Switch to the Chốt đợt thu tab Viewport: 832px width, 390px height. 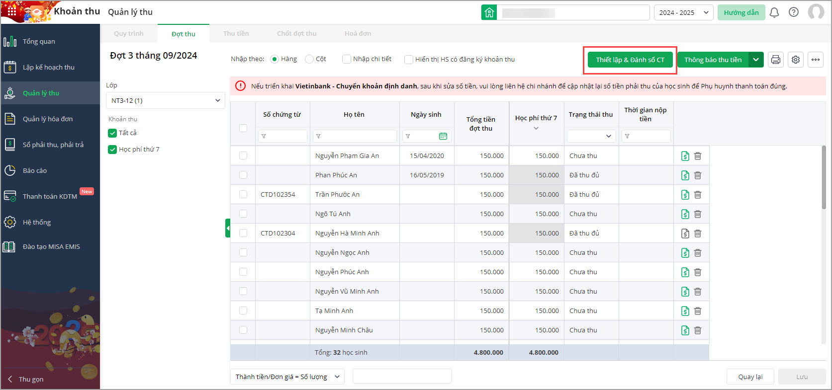click(297, 33)
